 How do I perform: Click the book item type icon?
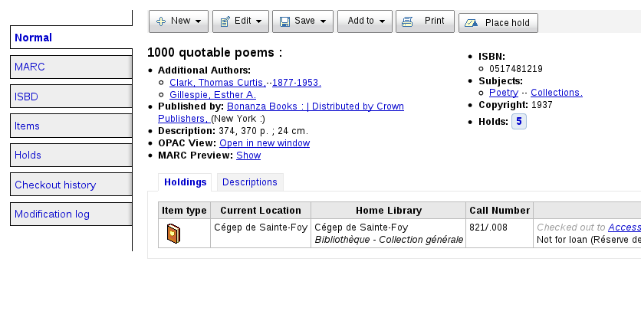174,234
